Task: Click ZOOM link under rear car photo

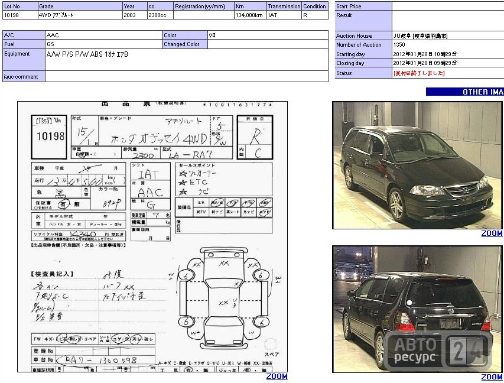Action: [x=492, y=377]
